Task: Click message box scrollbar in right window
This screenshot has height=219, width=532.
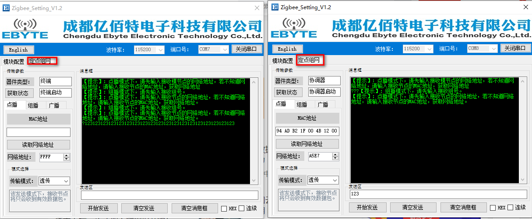Action: (521, 130)
